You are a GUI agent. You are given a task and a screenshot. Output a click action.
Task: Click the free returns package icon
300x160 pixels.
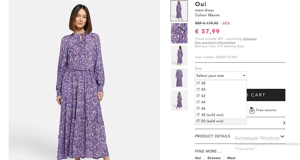(x=252, y=110)
